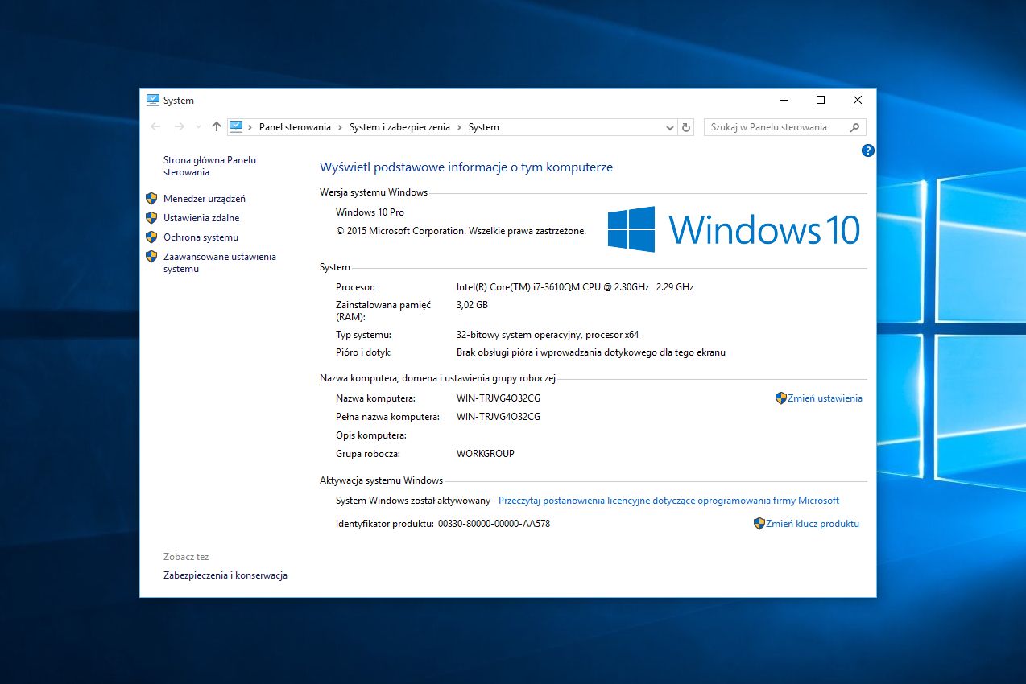The width and height of the screenshot is (1026, 684).
Task: Minimize the System window
Action: coord(784,100)
